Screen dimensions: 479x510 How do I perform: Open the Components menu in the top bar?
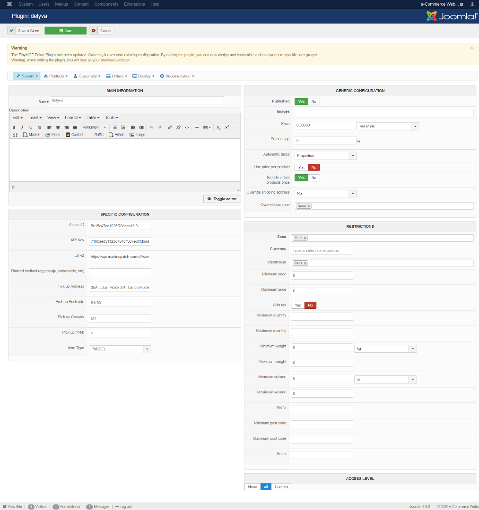[106, 4]
